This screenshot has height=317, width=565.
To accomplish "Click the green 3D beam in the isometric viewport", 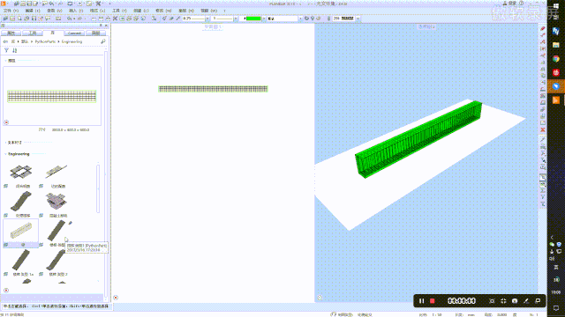I will 418,139.
